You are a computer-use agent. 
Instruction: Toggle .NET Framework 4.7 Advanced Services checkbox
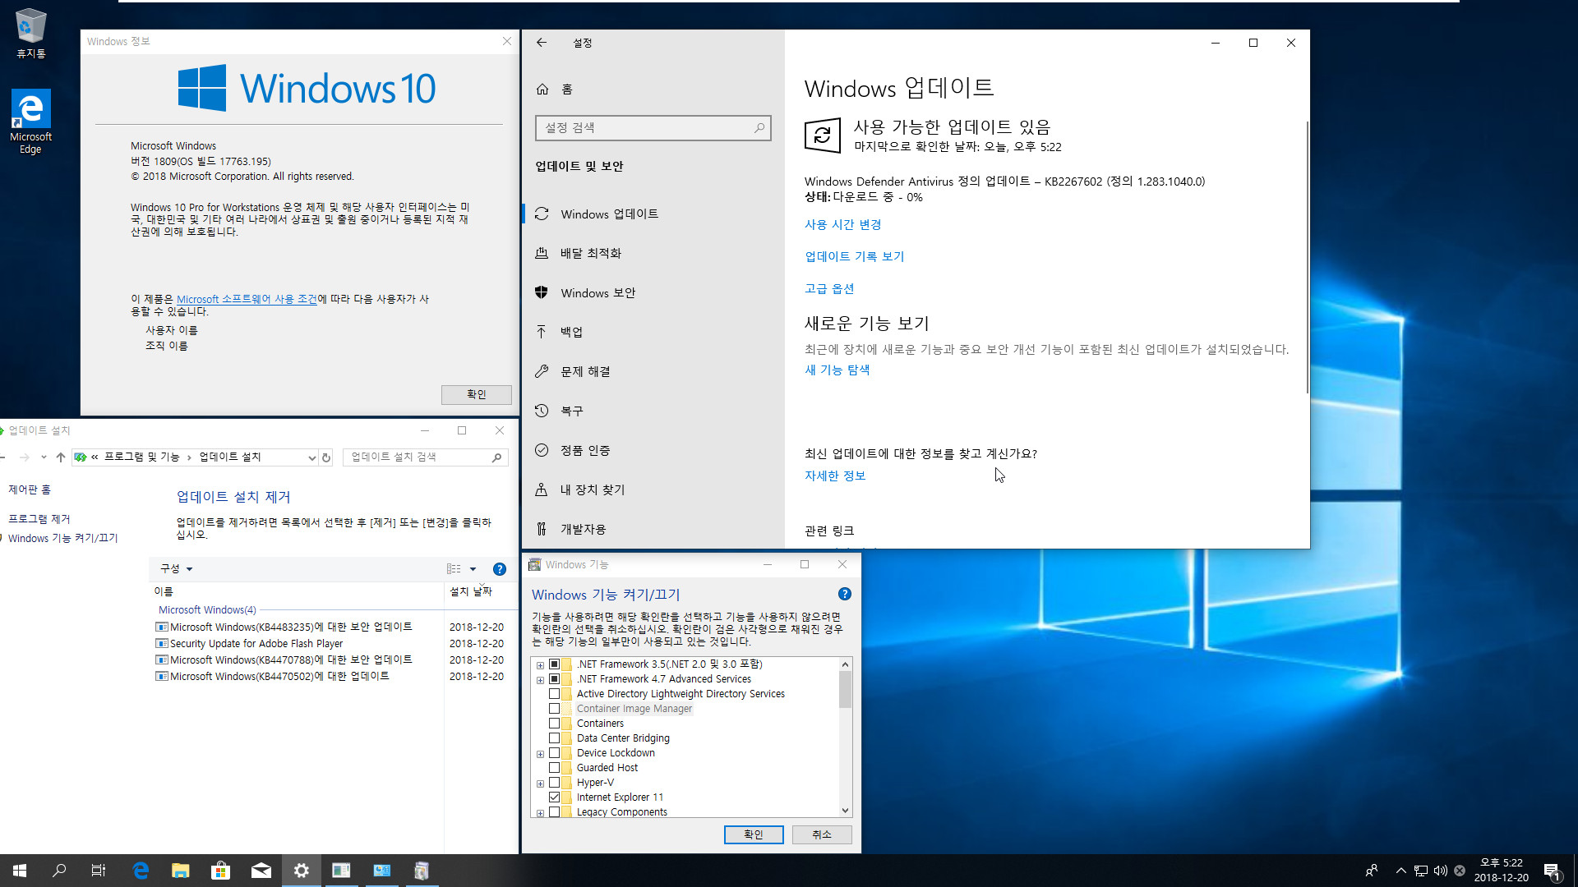(555, 679)
